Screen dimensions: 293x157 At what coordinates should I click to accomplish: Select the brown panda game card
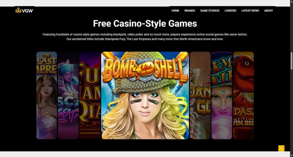point(200,95)
